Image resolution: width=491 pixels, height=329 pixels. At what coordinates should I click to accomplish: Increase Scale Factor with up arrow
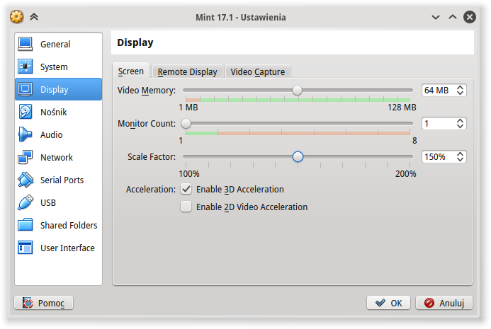coord(460,154)
